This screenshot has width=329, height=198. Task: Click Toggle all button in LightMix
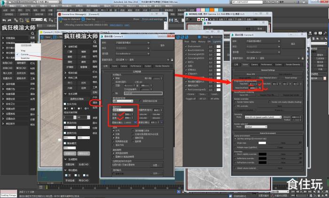pyautogui.click(x=190, y=99)
